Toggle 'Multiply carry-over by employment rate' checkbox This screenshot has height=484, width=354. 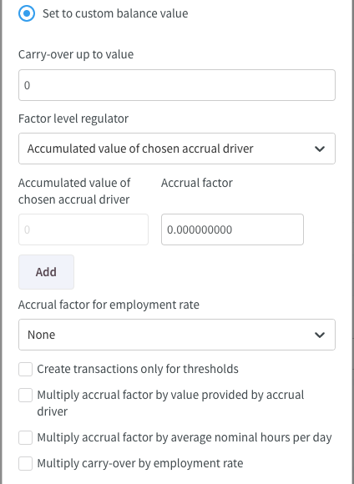pyautogui.click(x=25, y=464)
